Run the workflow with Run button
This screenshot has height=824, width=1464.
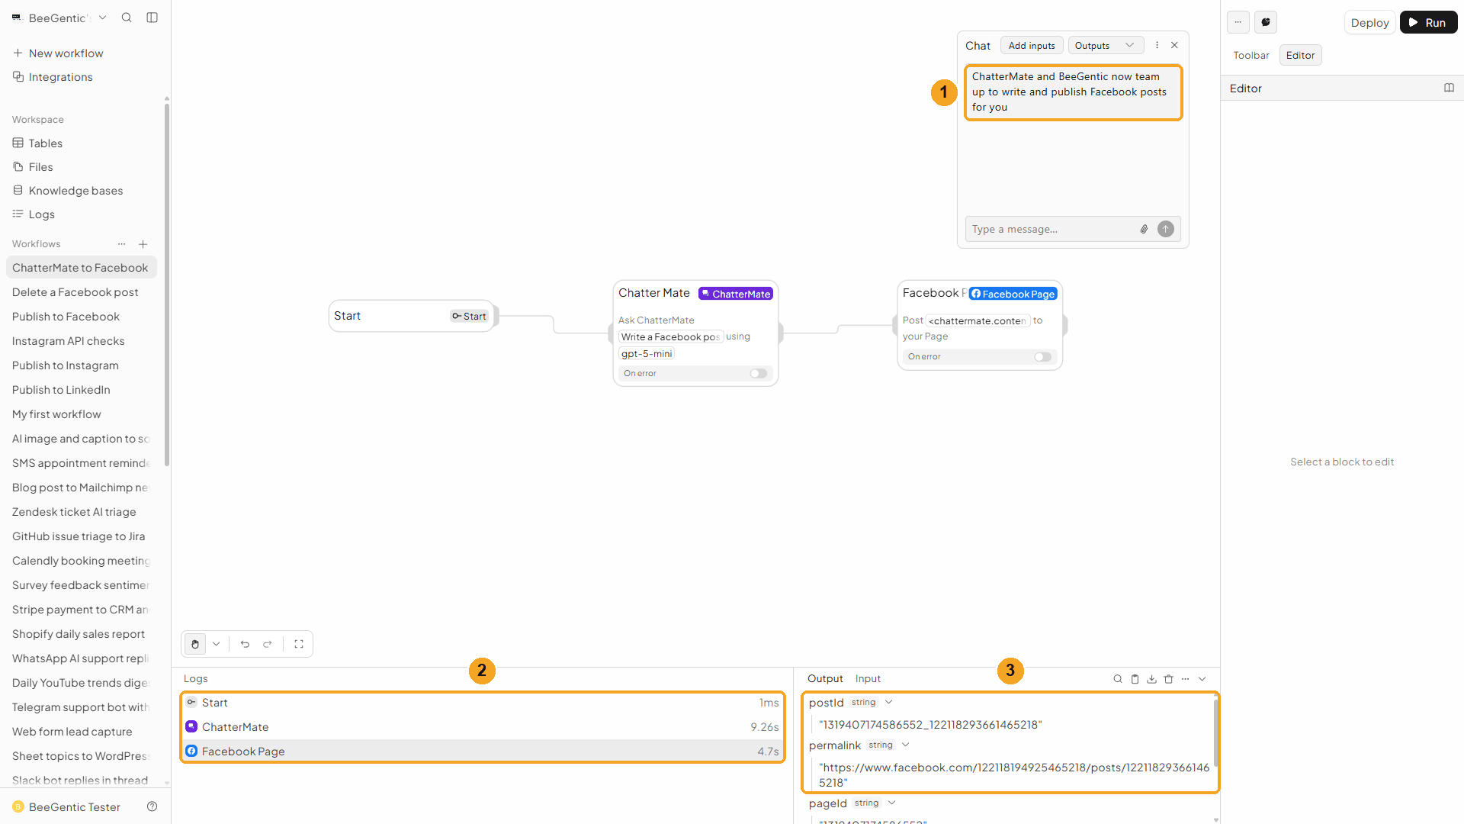point(1428,22)
